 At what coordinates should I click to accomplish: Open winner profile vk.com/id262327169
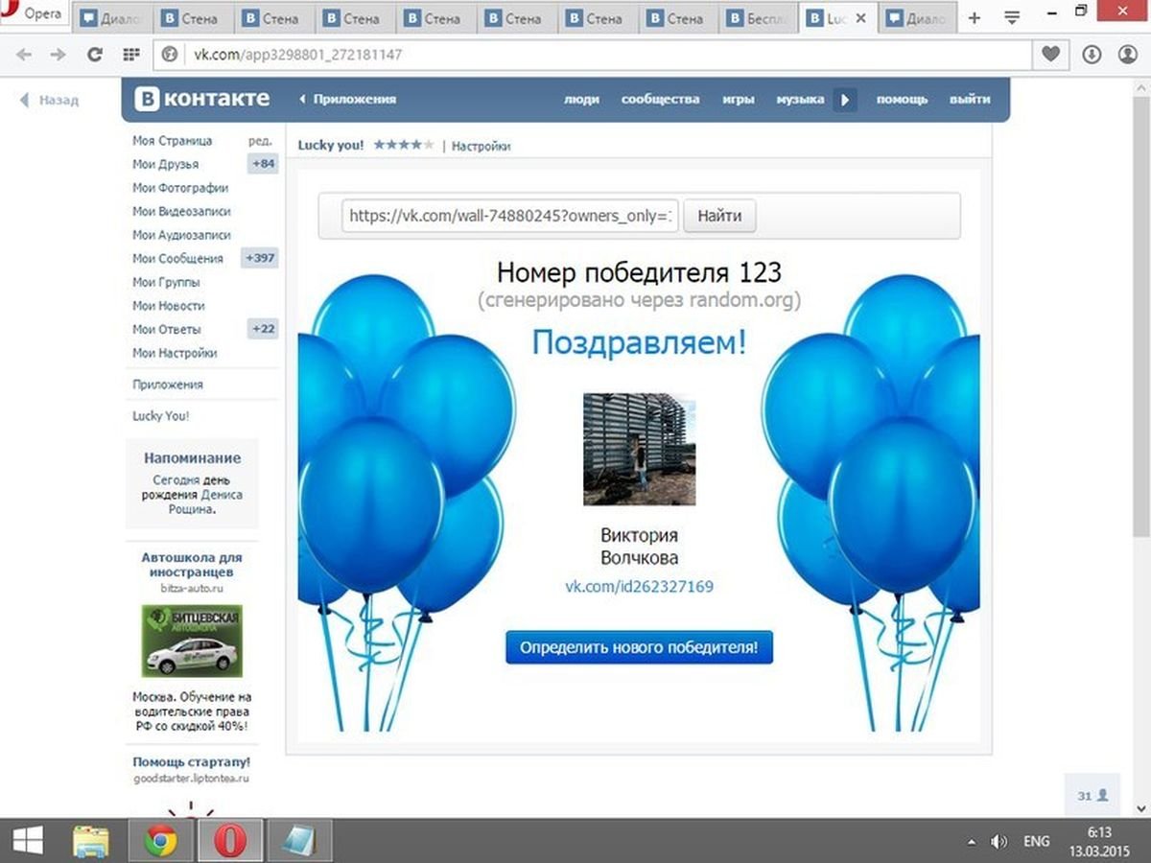639,586
